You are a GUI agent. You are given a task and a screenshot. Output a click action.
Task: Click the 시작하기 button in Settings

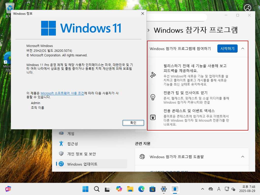point(227,48)
